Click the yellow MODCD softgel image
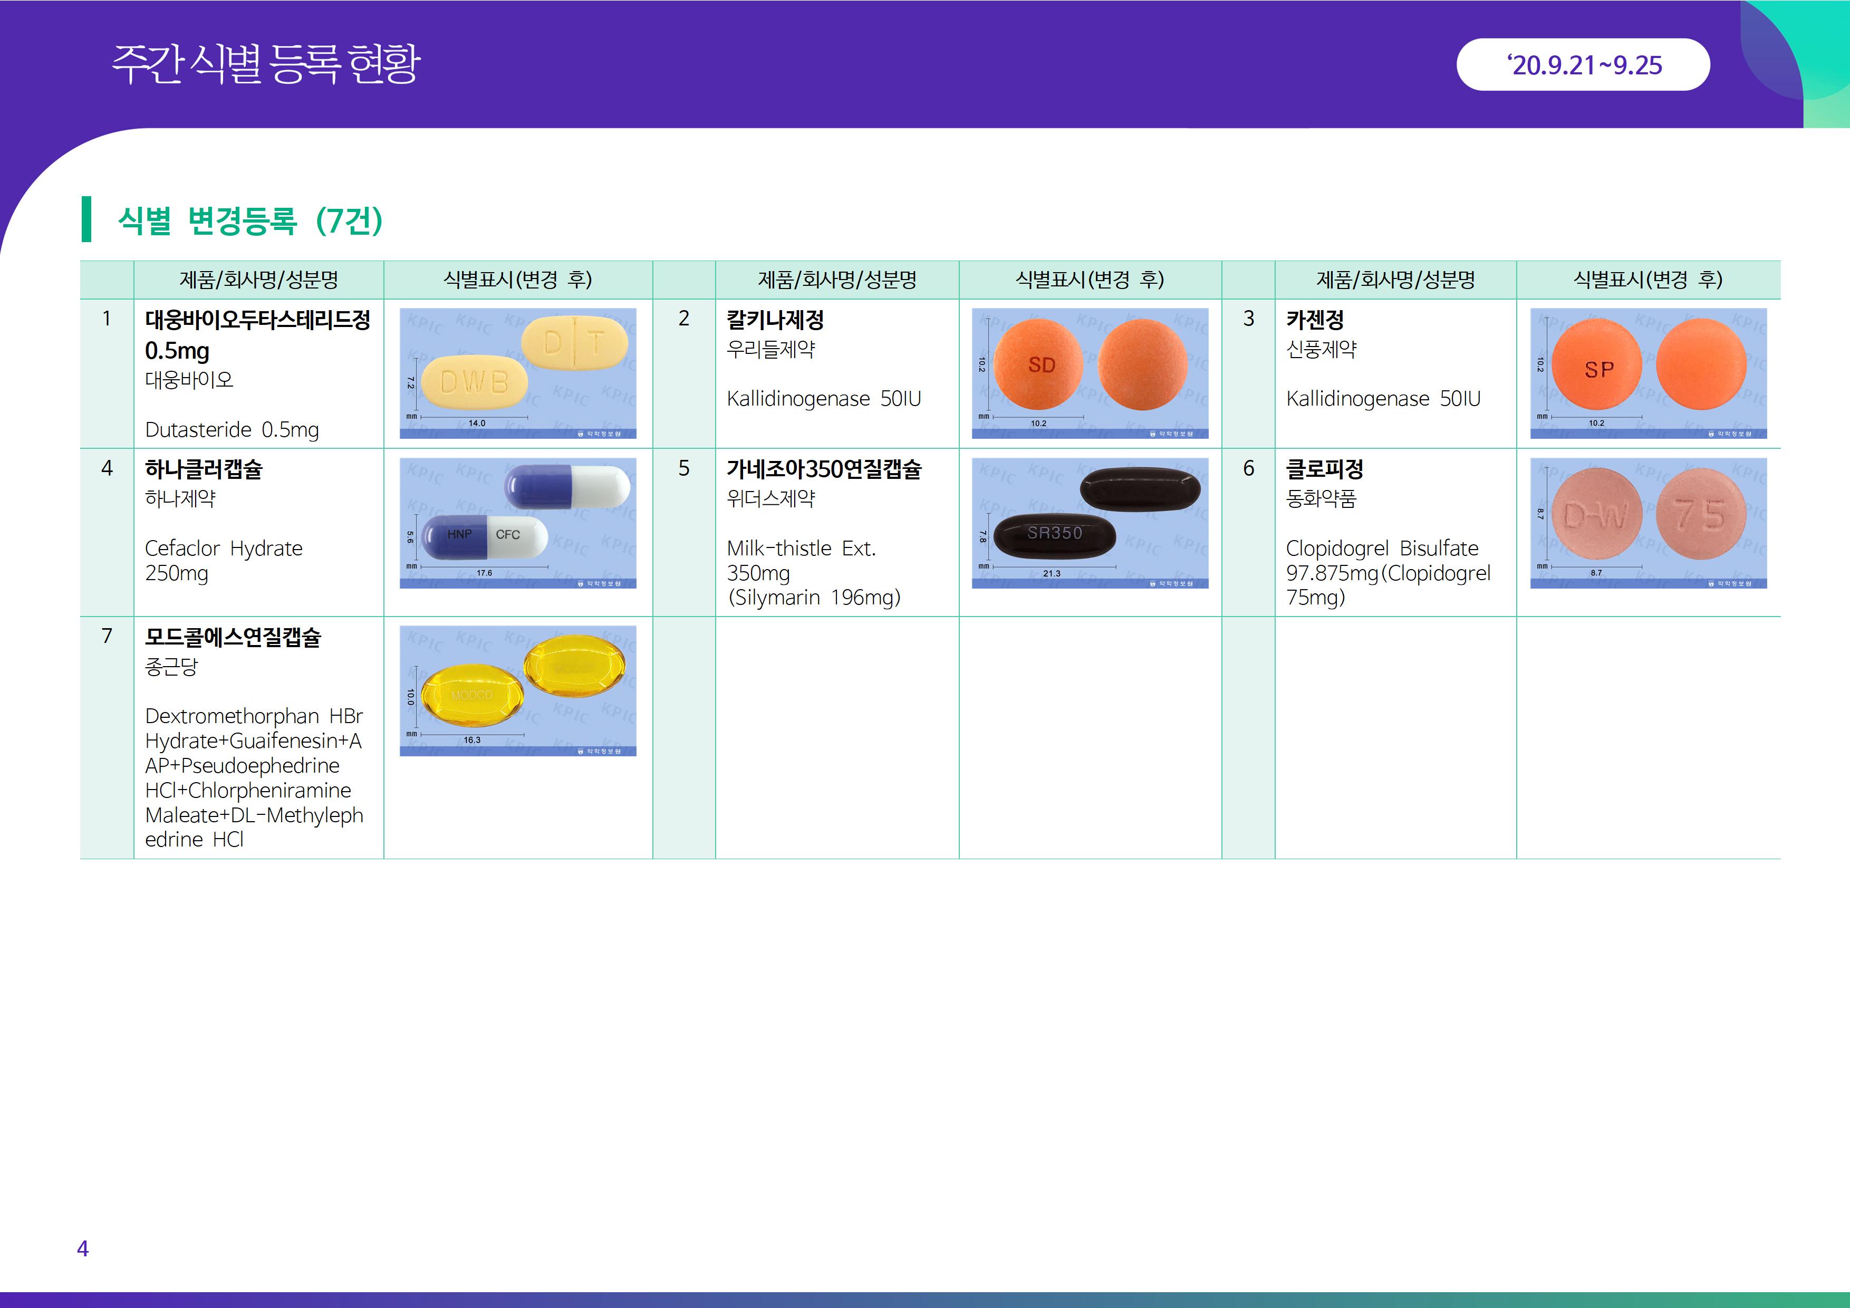 coord(517,690)
